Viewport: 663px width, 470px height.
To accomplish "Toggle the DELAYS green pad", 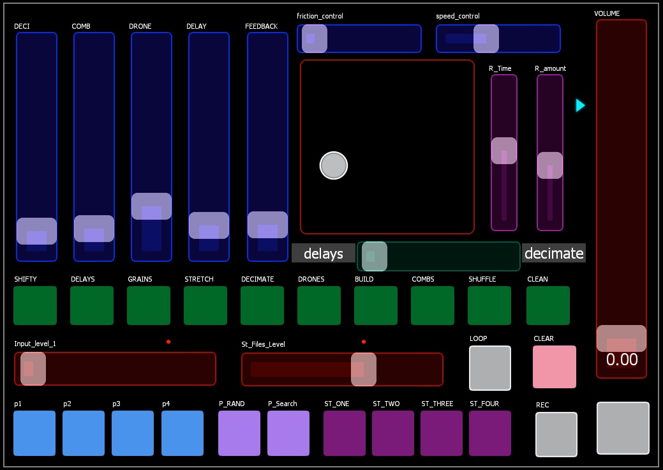I will coord(92,305).
